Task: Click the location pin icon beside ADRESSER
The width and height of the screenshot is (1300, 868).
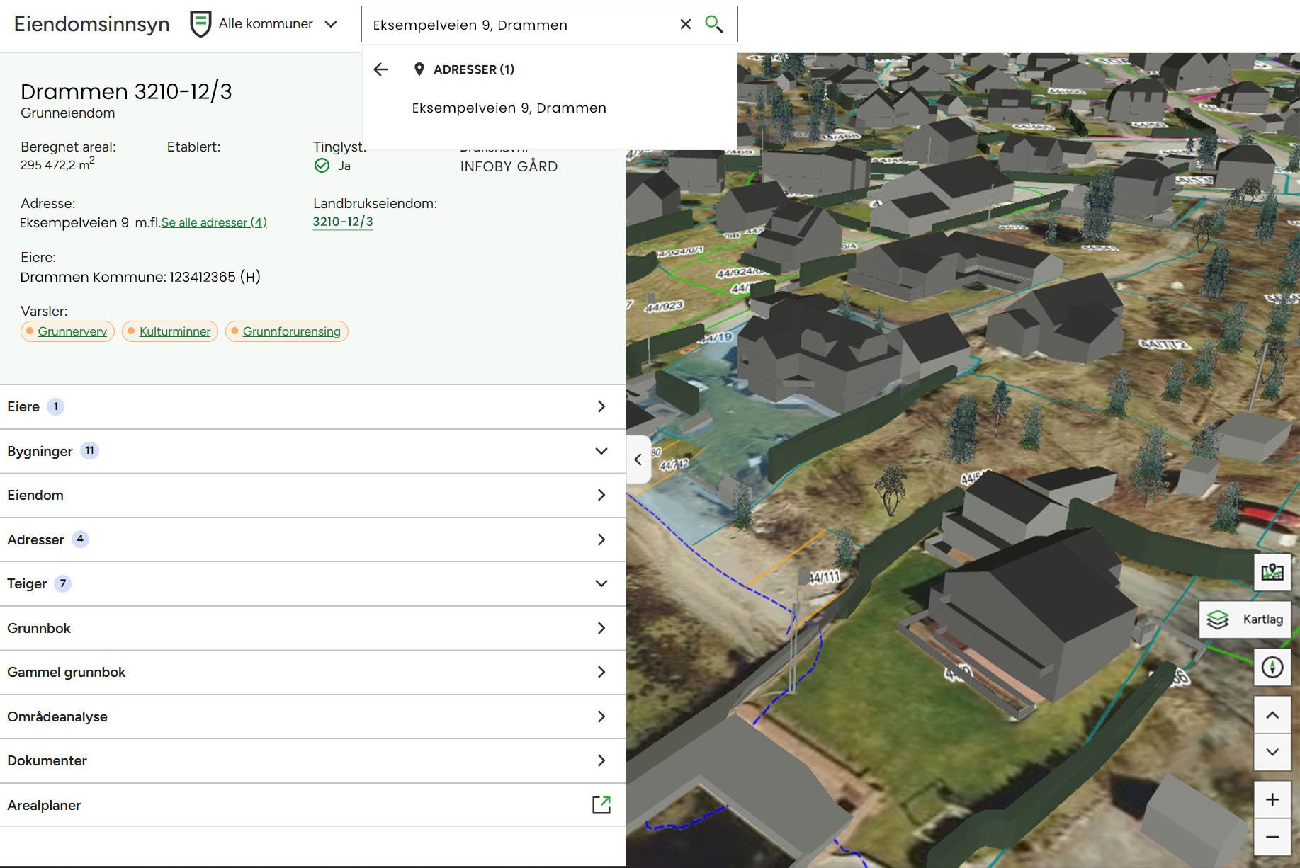Action: click(419, 69)
